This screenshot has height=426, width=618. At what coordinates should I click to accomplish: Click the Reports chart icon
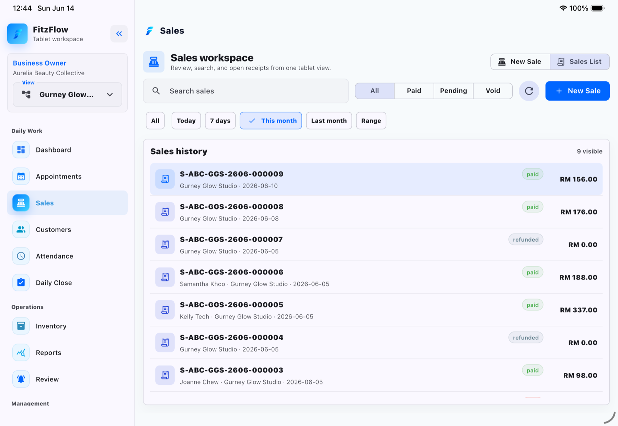(21, 352)
